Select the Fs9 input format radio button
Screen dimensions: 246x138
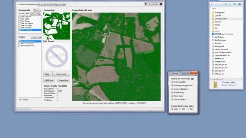(x=180, y=109)
